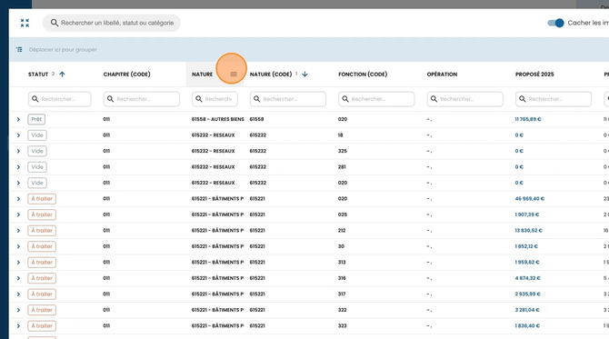This screenshot has width=609, height=339.
Task: Sort by the STATUT column header
Action: click(38, 75)
